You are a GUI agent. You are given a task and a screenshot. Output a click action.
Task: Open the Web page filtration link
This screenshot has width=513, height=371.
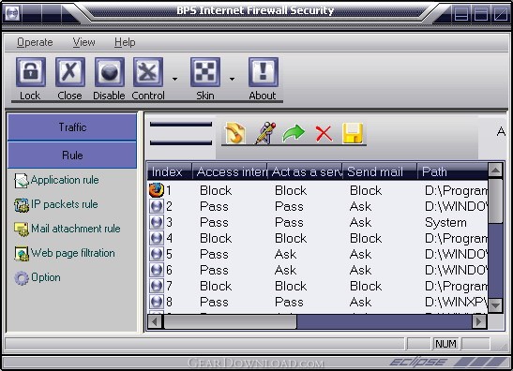(x=73, y=253)
